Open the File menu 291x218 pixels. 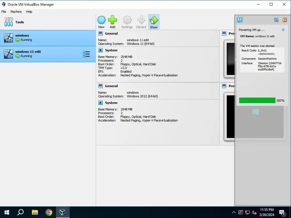4,11
